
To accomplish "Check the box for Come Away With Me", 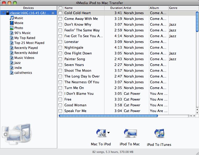I will tap(60, 19).
